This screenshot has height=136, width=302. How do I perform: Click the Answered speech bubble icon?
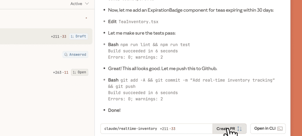(x=66, y=55)
